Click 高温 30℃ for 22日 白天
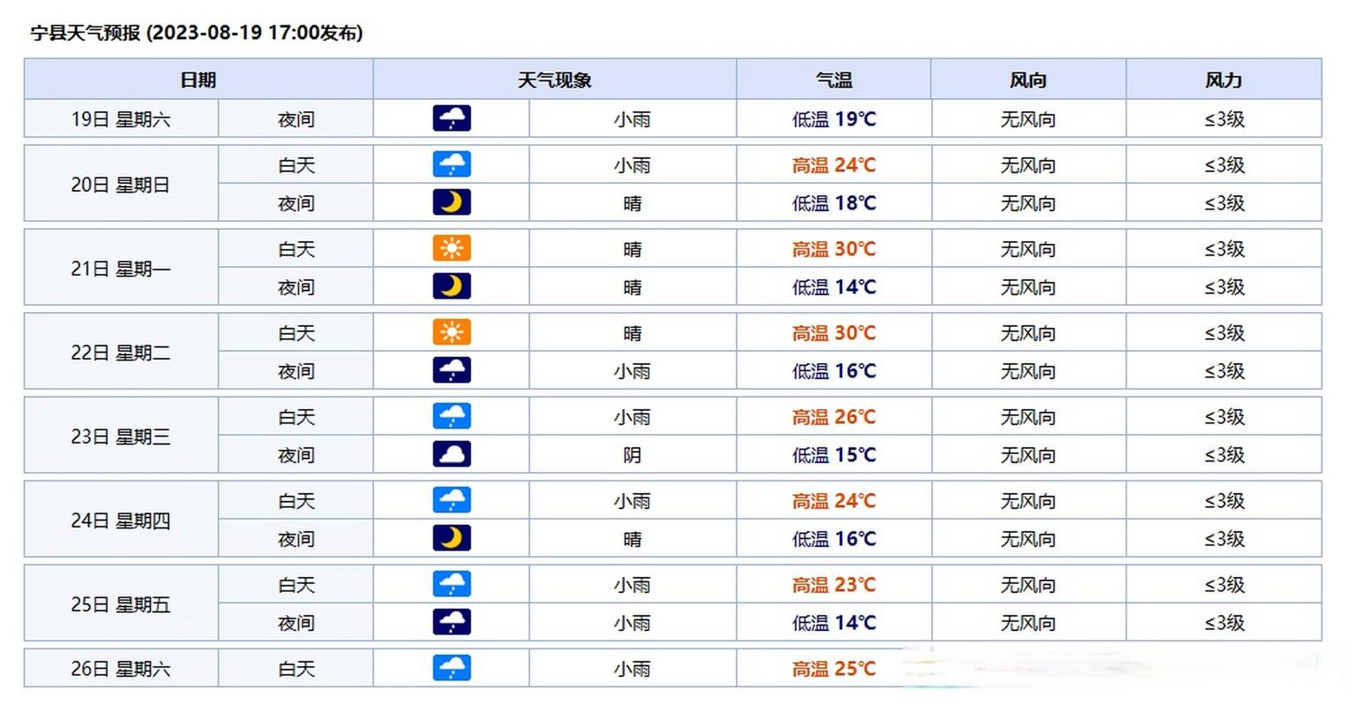This screenshot has height=707, width=1350. tap(834, 333)
